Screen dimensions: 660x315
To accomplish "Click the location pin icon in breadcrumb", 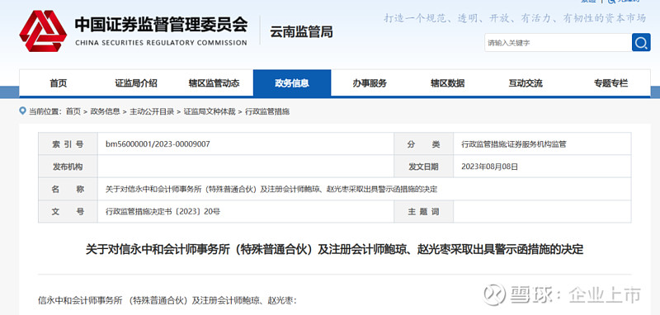I will click(x=23, y=111).
